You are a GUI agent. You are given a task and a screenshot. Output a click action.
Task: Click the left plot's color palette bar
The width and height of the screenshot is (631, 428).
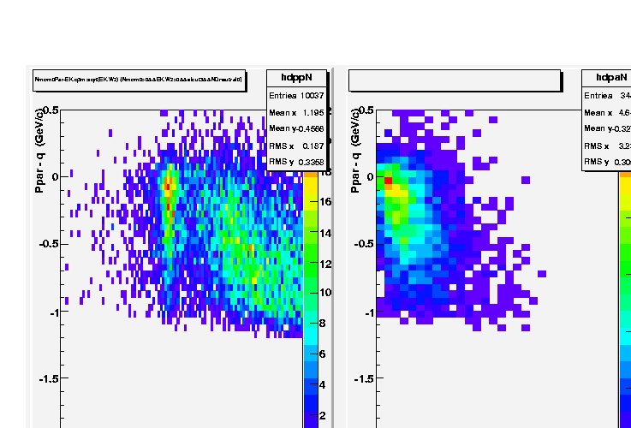point(310,300)
